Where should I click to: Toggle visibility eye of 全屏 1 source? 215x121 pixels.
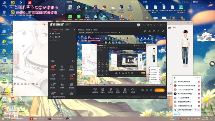pyautogui.click(x=50, y=37)
